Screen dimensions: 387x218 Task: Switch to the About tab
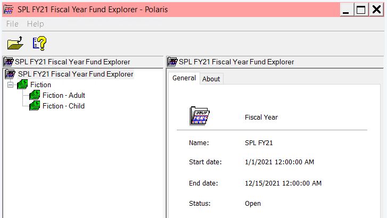point(211,79)
